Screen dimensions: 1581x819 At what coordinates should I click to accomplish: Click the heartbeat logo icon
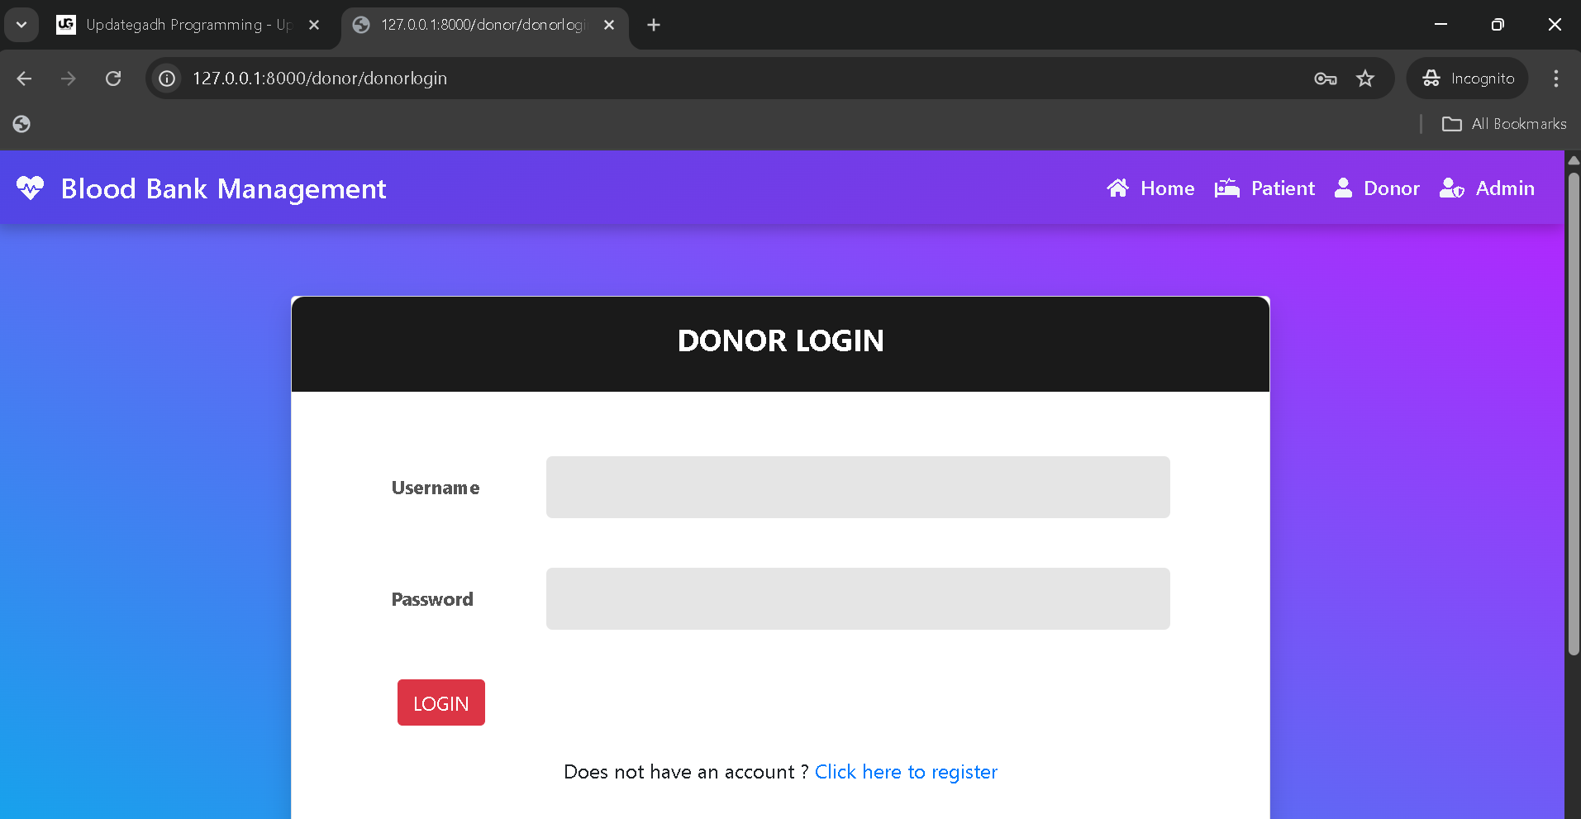30,188
